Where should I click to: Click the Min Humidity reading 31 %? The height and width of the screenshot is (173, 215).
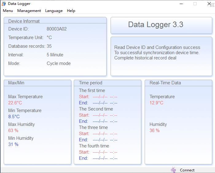tap(13, 144)
